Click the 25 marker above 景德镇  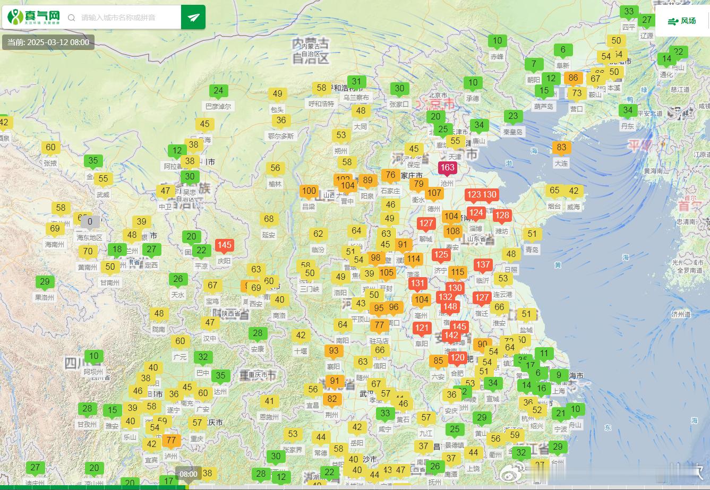tap(455, 430)
